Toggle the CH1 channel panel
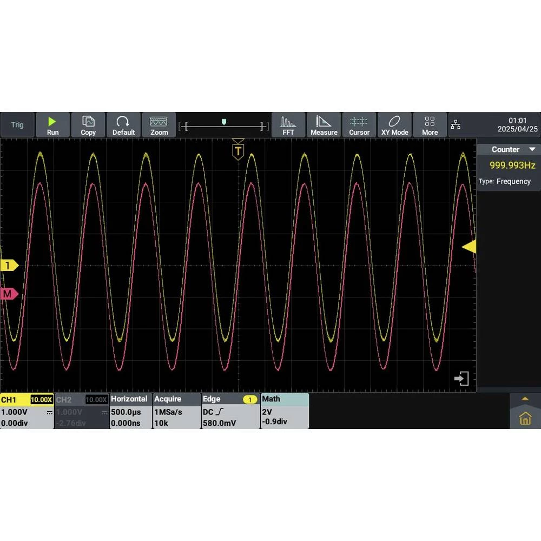541x541 pixels. tap(27, 411)
